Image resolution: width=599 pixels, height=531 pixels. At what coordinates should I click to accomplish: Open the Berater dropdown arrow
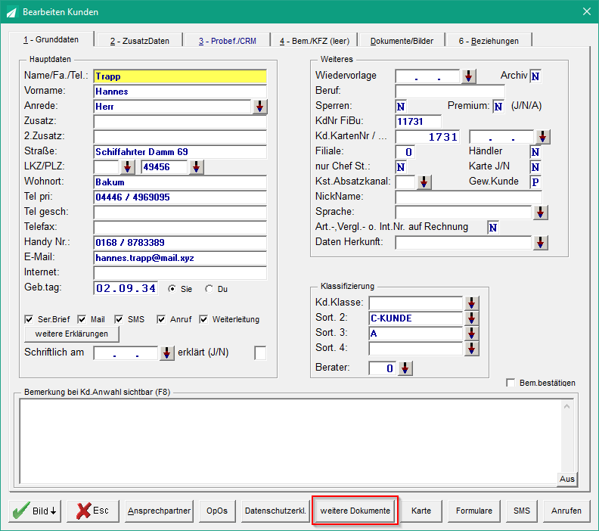point(405,368)
